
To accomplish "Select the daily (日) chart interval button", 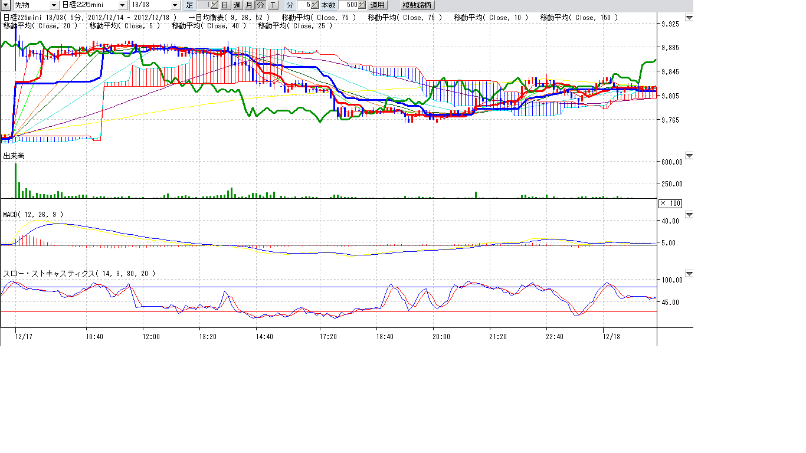I will [224, 5].
